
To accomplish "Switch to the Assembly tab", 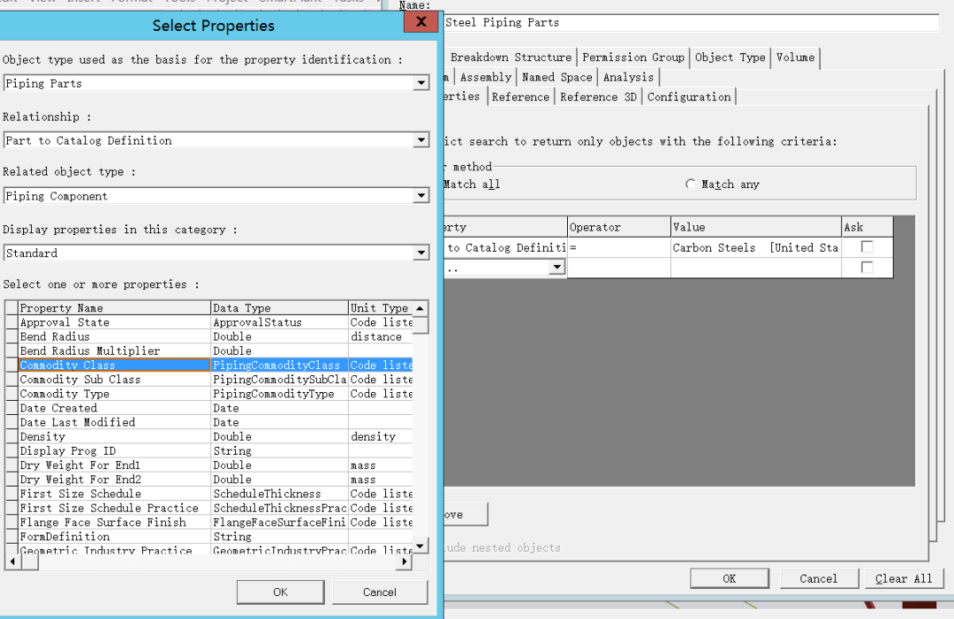I will [x=486, y=77].
